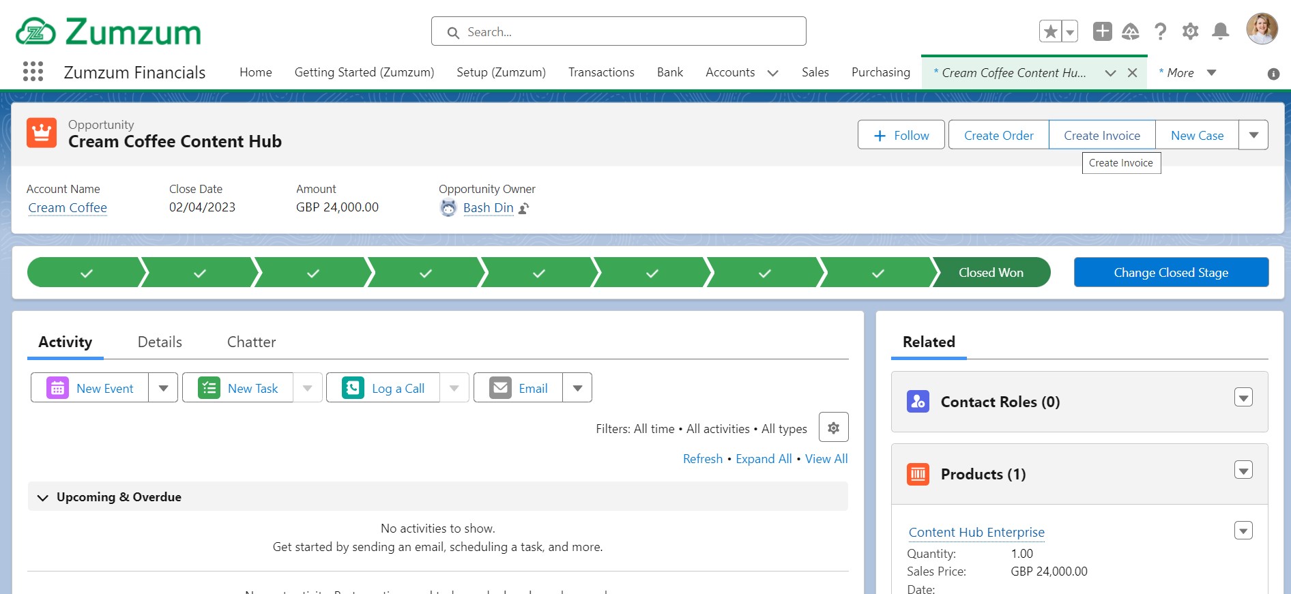The image size is (1291, 594).
Task: Open the Help question mark icon
Action: (1160, 31)
